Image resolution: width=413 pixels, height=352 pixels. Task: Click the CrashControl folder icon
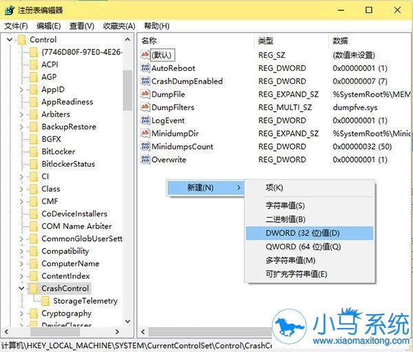click(34, 289)
